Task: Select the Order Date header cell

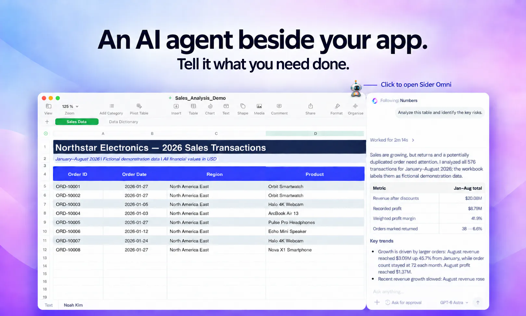Action: click(134, 174)
